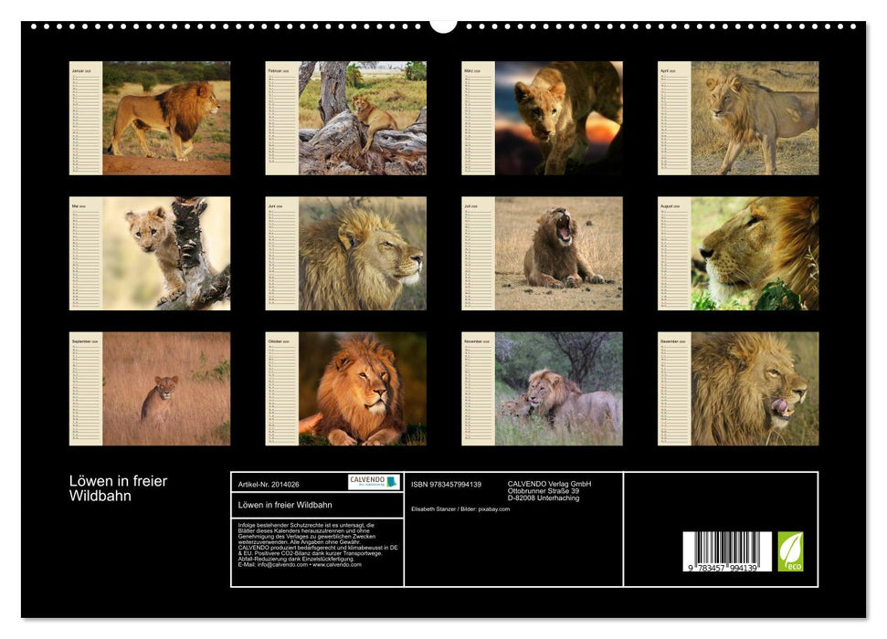Open the September cub in grass thumbnail
This screenshot has width=887, height=639.
pos(165,388)
